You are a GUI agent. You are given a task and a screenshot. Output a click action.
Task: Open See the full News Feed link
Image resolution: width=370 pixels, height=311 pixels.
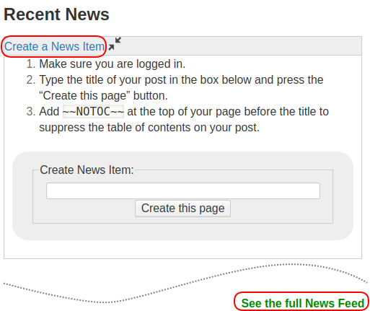coord(303,303)
